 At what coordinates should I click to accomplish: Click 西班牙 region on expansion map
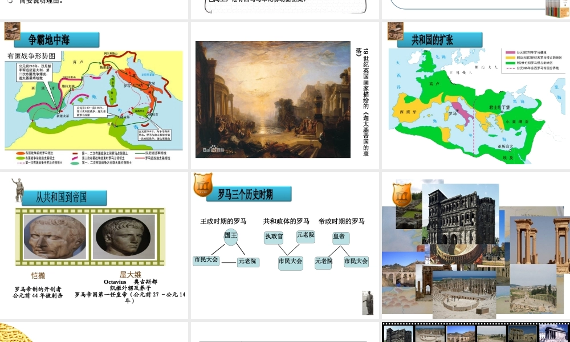[x=408, y=112]
